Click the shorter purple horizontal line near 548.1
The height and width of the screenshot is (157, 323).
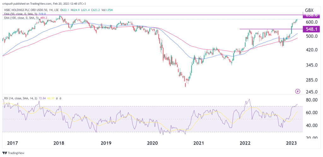268,29
